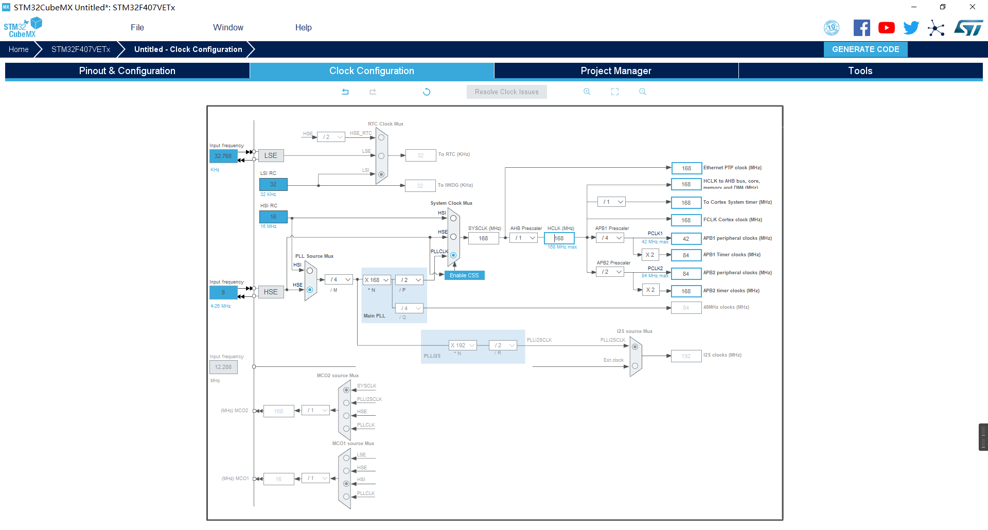
Task: Click the GENERATE CODE button
Action: click(866, 49)
